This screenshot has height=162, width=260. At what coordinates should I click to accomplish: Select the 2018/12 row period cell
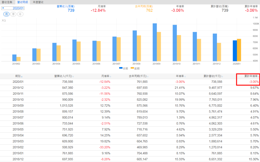[x=18, y=159]
